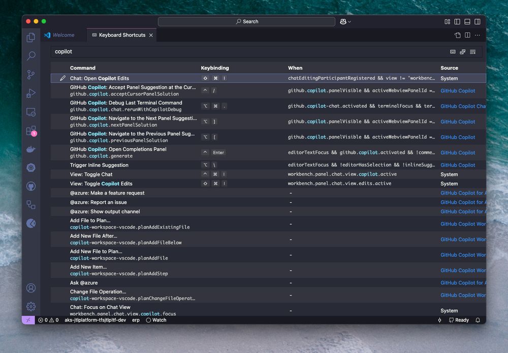The height and width of the screenshot is (353, 508).
Task: Toggle the bottom panel visibility
Action: coord(467,22)
